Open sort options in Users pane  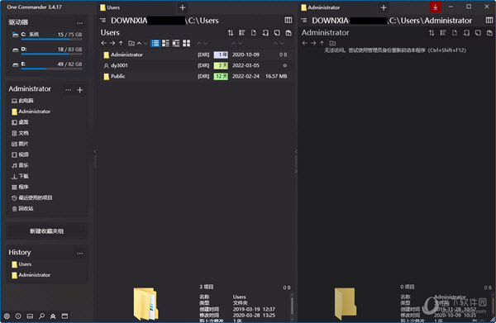click(x=231, y=32)
